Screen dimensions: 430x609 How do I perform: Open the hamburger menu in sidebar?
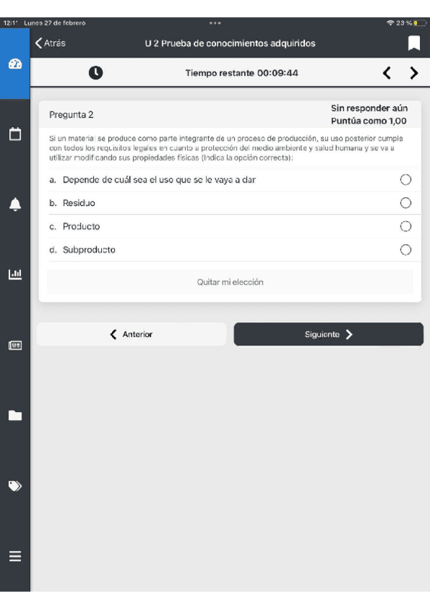(x=15, y=556)
